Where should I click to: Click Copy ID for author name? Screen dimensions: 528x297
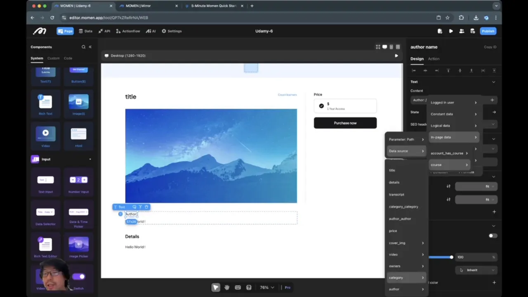tap(490, 47)
